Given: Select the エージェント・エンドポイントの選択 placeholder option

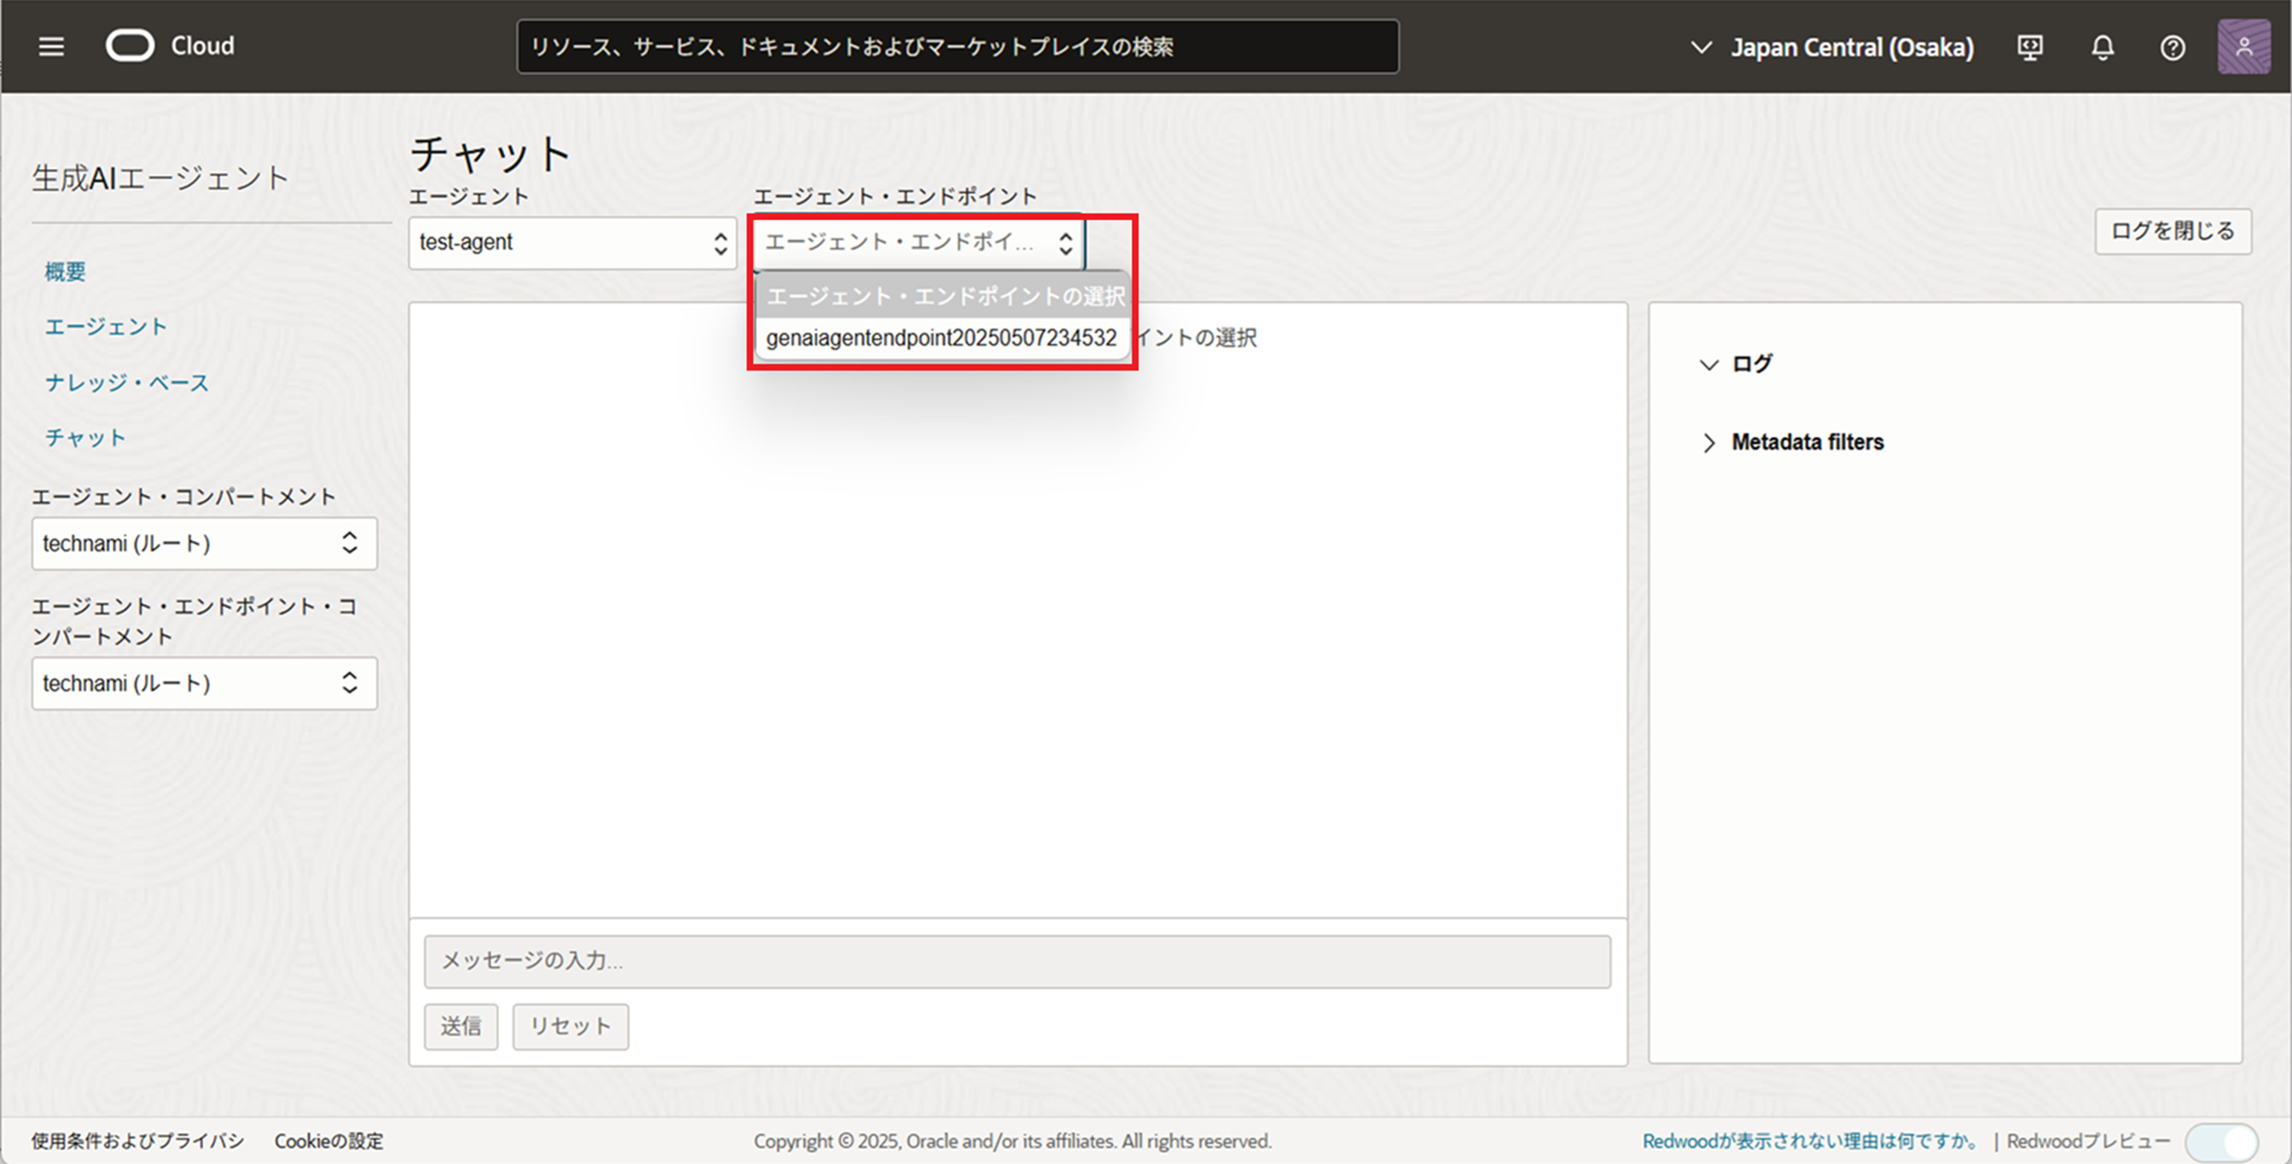Looking at the screenshot, I should (943, 296).
